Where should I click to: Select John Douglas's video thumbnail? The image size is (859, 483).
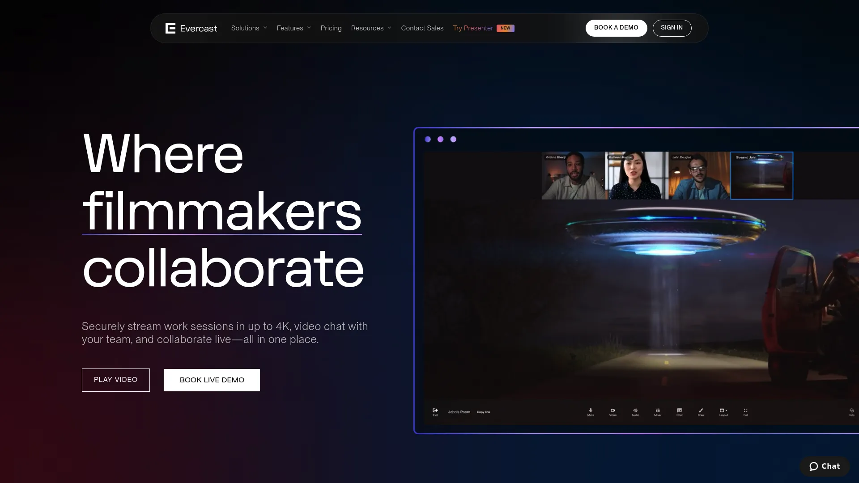point(699,175)
